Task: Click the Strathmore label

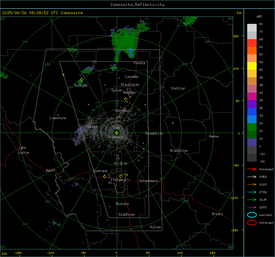Action: [148, 181]
